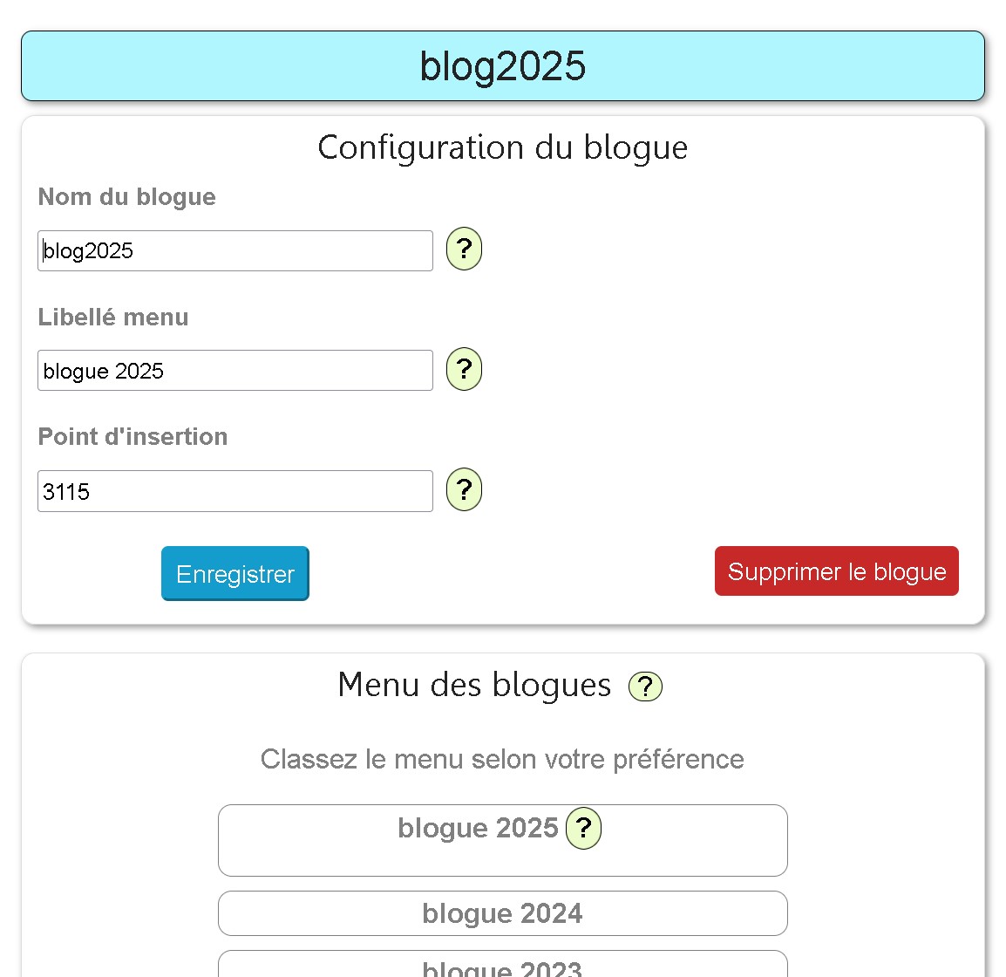Pick the blogue 2023 menu entry
This screenshot has height=977, width=1006.
click(x=502, y=967)
